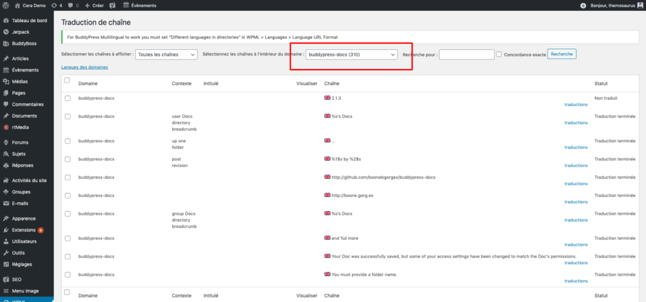Click the E-mails envelope icon
646x302 pixels.
(6, 203)
